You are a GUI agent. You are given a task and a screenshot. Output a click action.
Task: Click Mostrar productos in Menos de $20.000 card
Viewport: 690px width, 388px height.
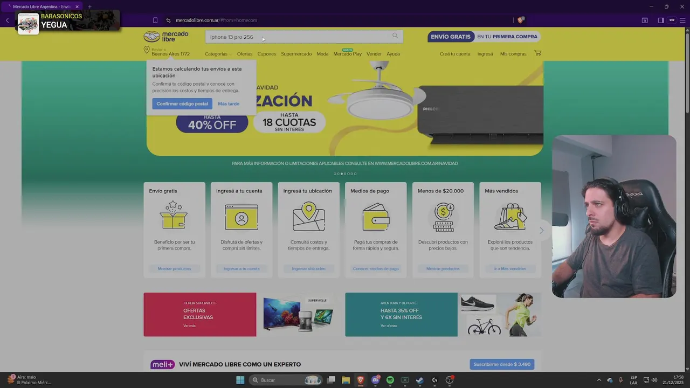click(443, 268)
